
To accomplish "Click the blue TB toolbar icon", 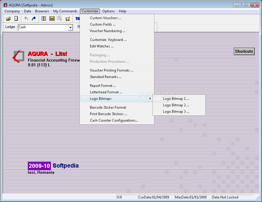I will tap(77, 19).
